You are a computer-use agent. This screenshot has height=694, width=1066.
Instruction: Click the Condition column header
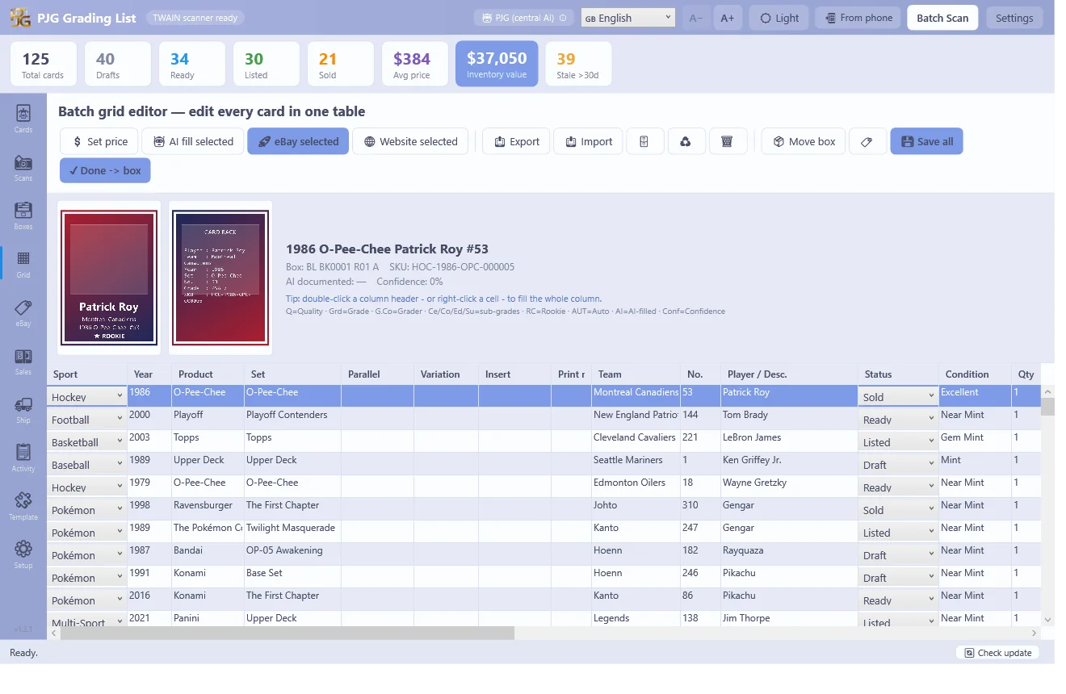coord(975,374)
